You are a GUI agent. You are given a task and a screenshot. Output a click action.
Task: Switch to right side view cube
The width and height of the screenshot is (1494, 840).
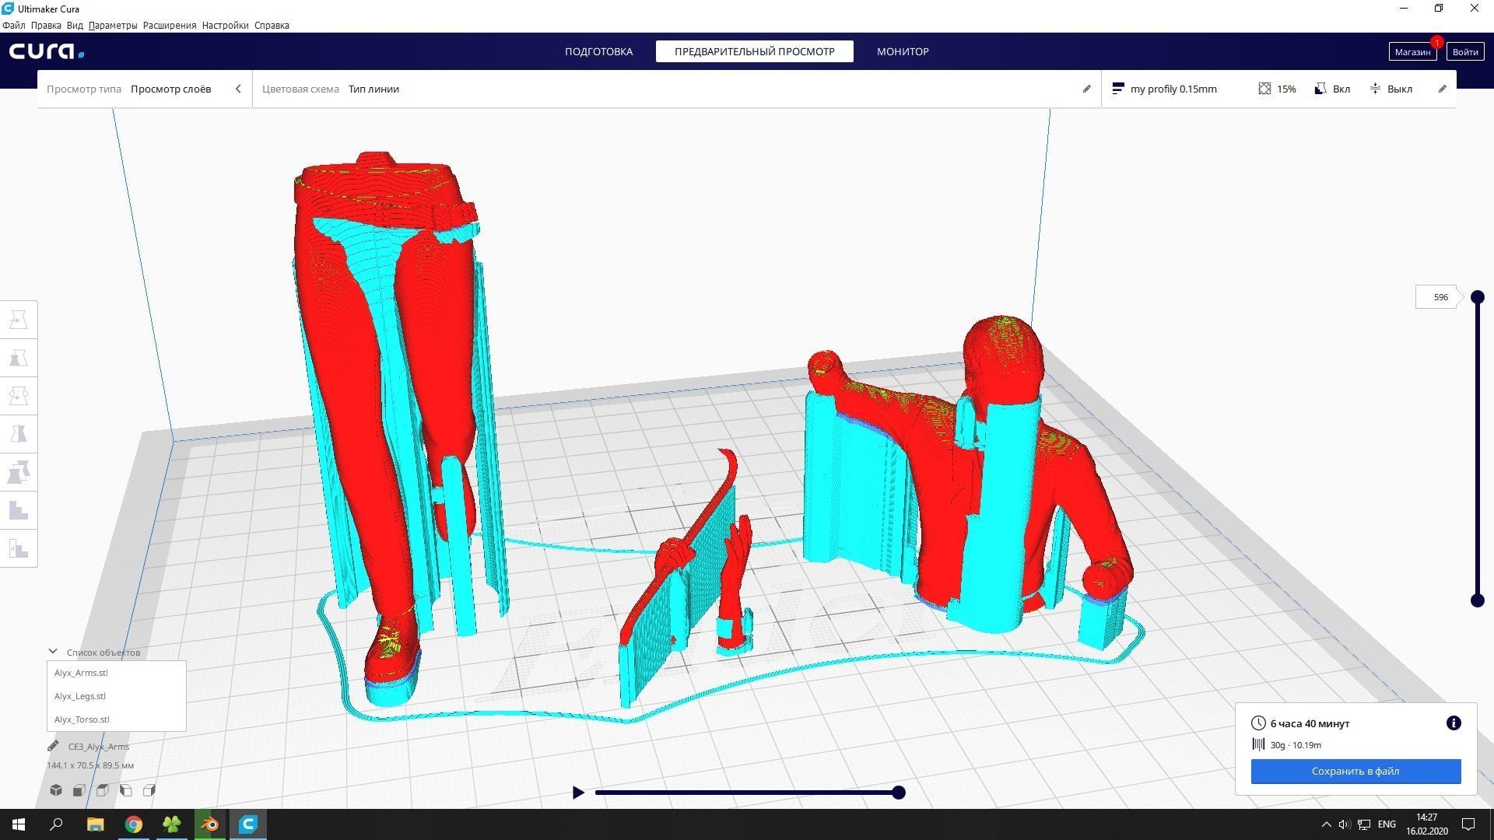149,790
